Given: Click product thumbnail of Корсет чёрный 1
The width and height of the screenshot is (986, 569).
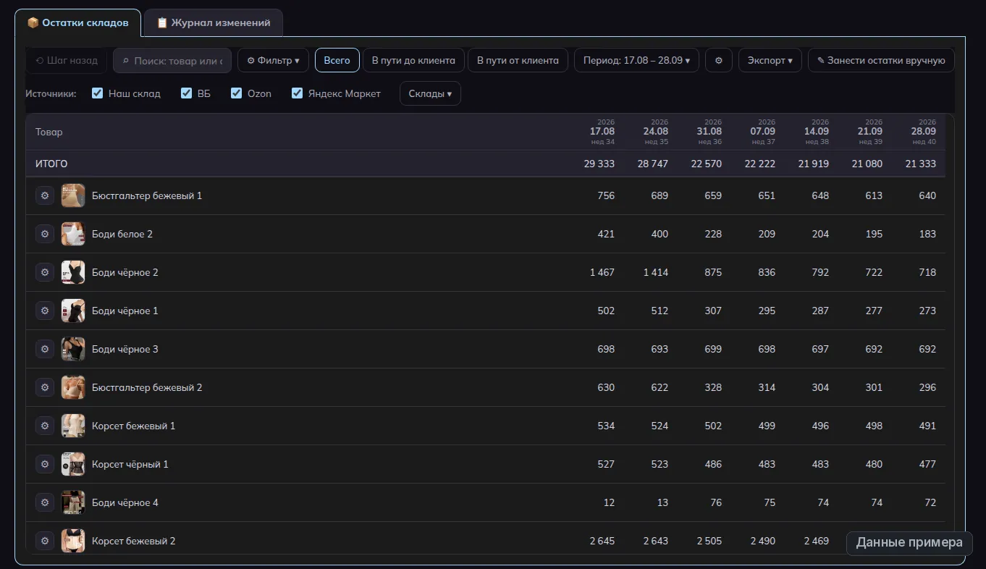Looking at the screenshot, I should 73,464.
